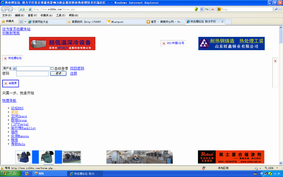This screenshot has height=177, width=283.
Task: Toggle the 自动登录 checkbox
Action: tap(52, 69)
